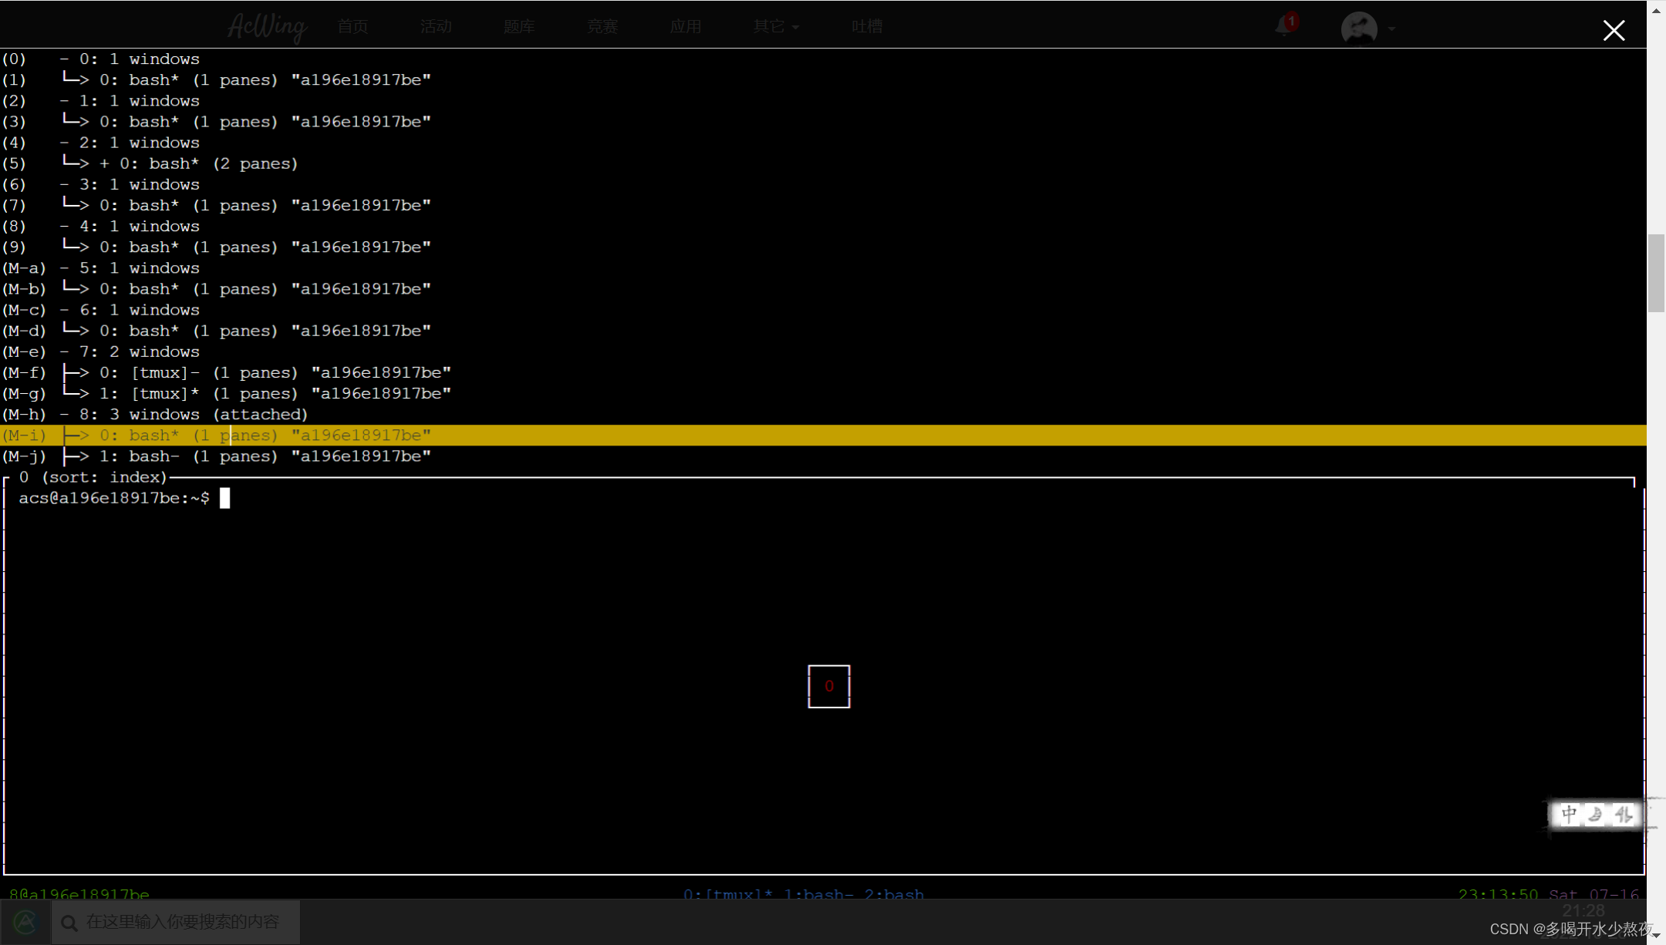Close the terminal overlay with the X

click(x=1614, y=30)
